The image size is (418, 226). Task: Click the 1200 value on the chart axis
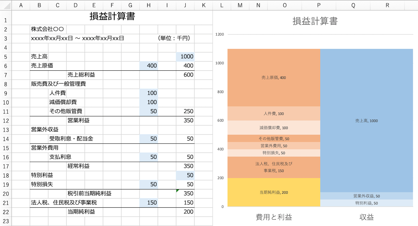coord(220,34)
